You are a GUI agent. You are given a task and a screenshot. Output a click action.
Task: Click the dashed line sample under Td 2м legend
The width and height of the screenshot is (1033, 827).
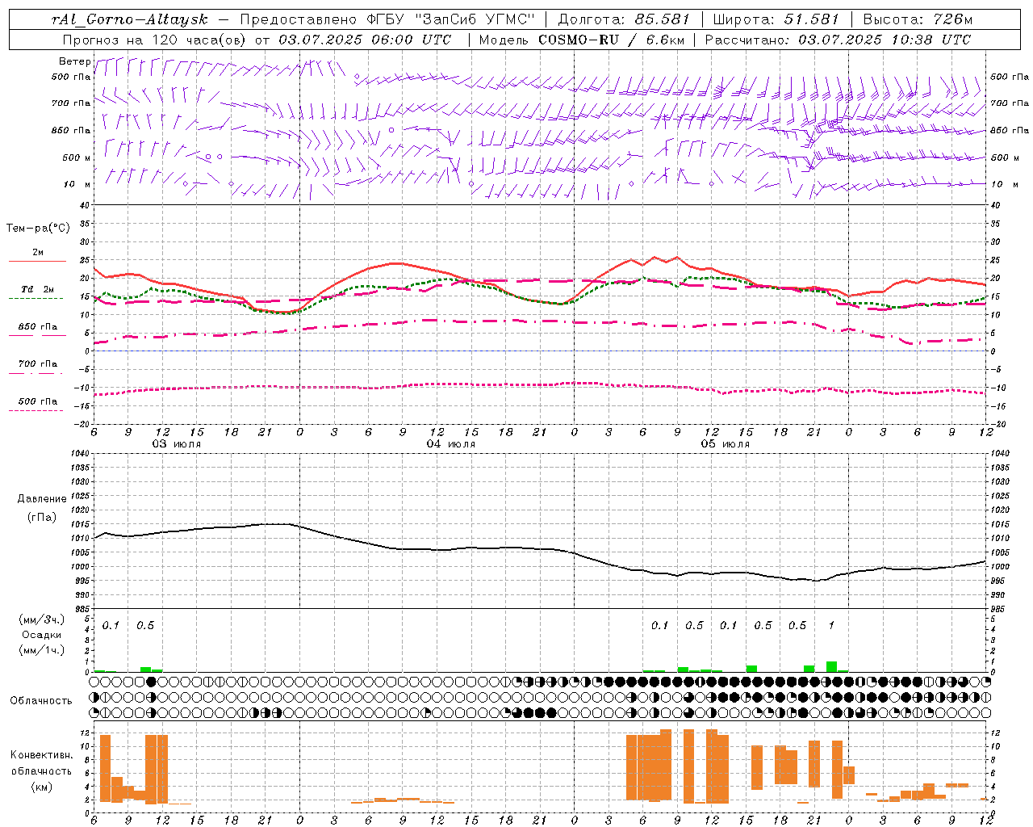coord(36,299)
